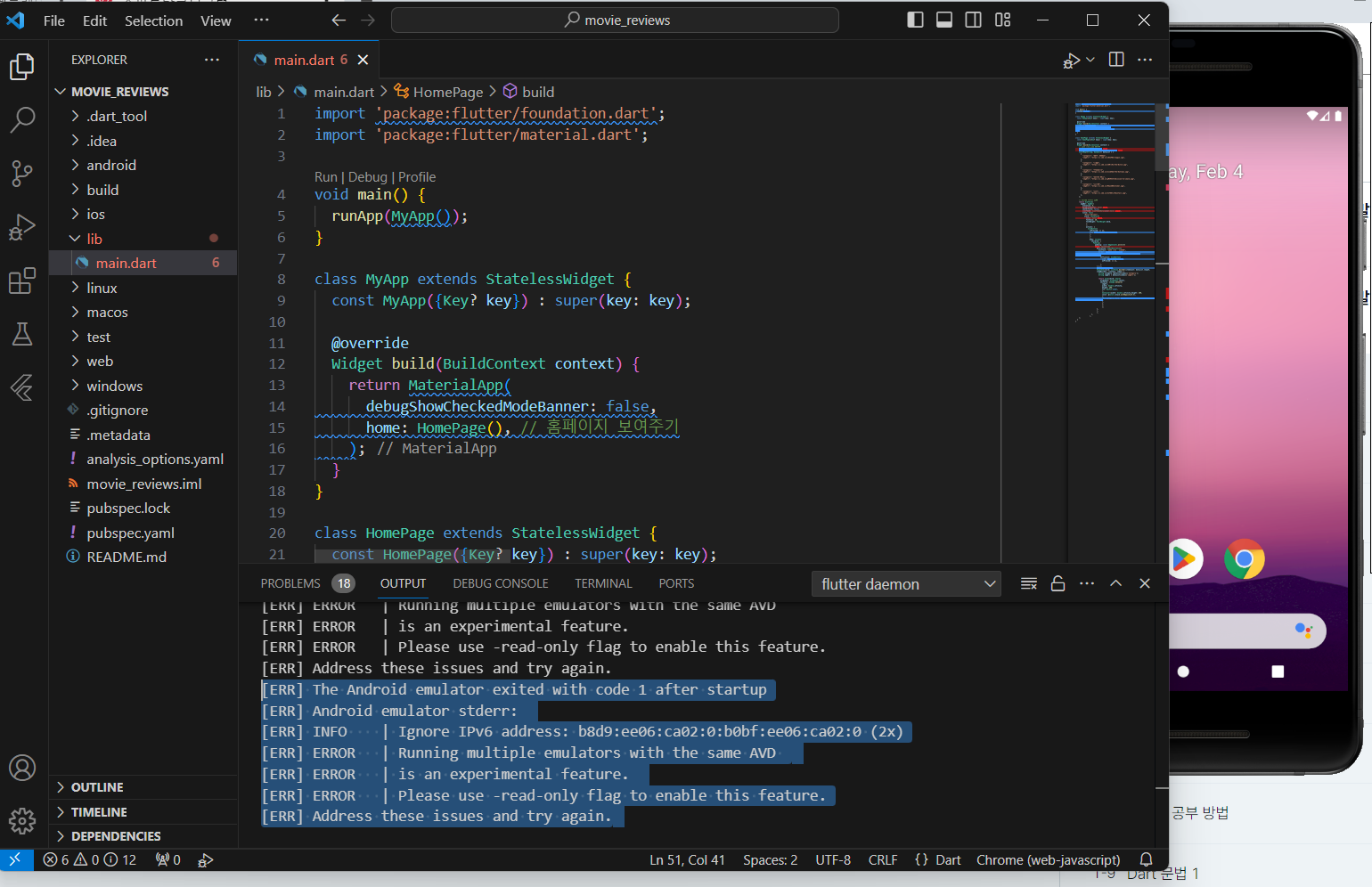Toggle the secondary side bar
Screen dimensions: 1372x887
(x=974, y=20)
